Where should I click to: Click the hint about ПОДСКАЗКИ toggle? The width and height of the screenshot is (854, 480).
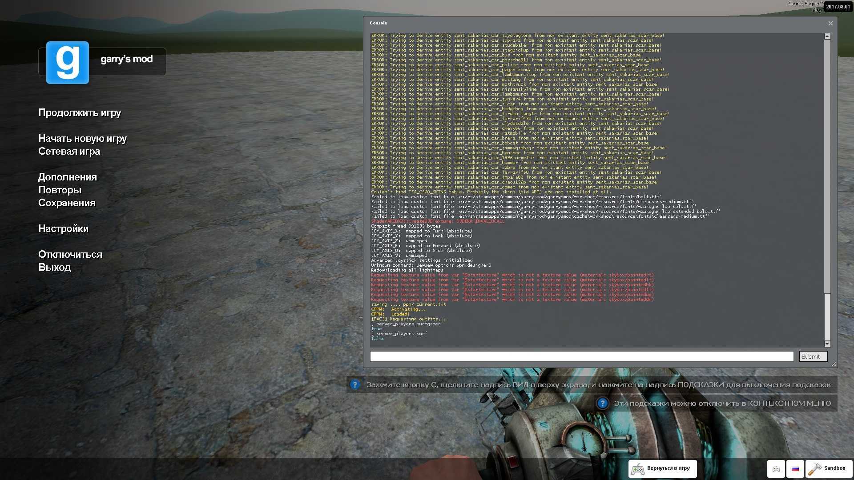point(592,384)
